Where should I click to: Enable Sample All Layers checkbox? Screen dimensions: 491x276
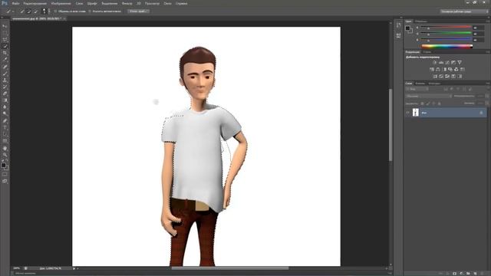[x=56, y=11]
